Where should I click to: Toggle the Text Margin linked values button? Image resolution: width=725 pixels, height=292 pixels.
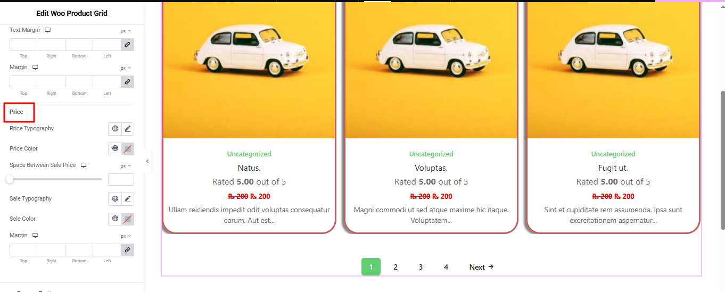point(127,45)
